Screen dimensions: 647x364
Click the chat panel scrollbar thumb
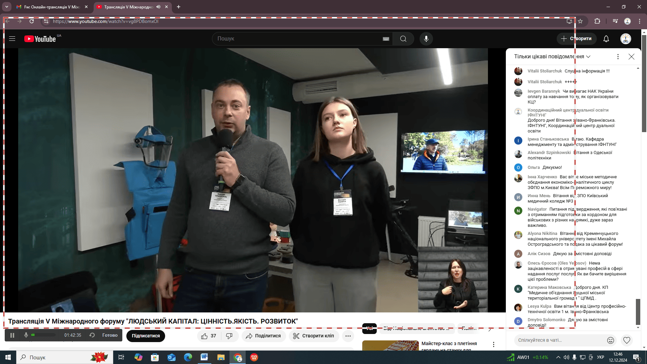tap(638, 311)
